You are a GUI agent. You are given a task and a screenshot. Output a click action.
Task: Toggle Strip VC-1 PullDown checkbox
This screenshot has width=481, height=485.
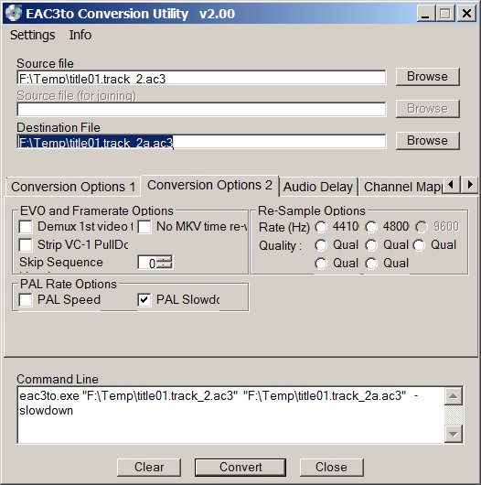click(26, 245)
